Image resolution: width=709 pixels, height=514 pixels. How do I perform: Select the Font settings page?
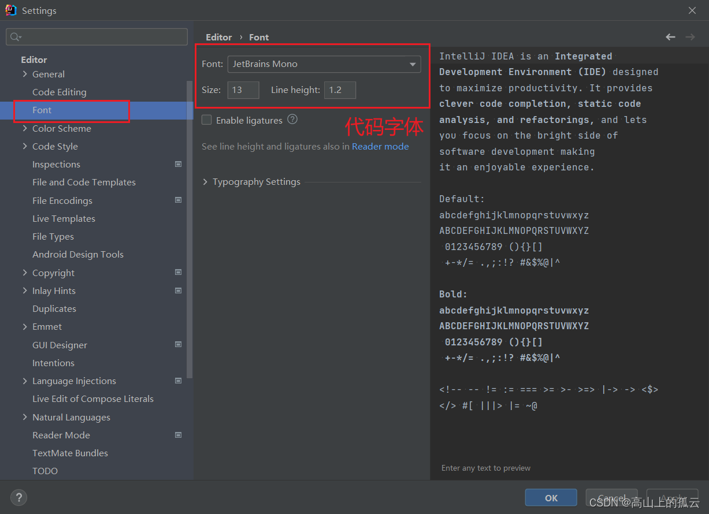coord(42,110)
